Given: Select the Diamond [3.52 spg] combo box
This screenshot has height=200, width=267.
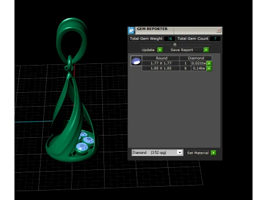Looking at the screenshot, I should [x=157, y=153].
